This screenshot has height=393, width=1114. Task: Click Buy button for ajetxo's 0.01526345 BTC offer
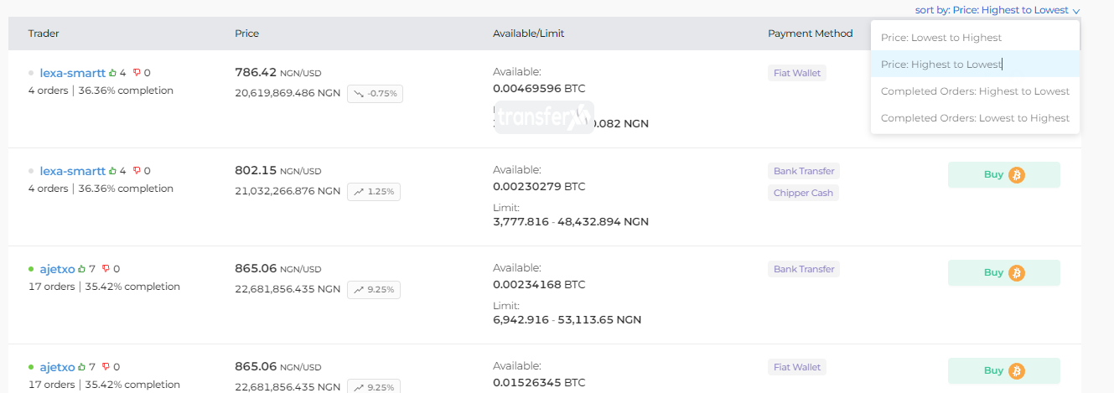pos(1004,370)
